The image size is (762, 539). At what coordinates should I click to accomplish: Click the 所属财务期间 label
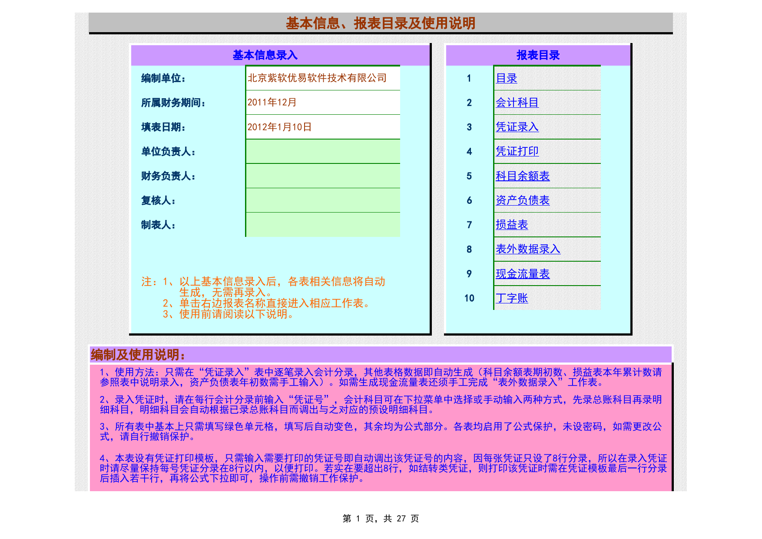(x=173, y=103)
